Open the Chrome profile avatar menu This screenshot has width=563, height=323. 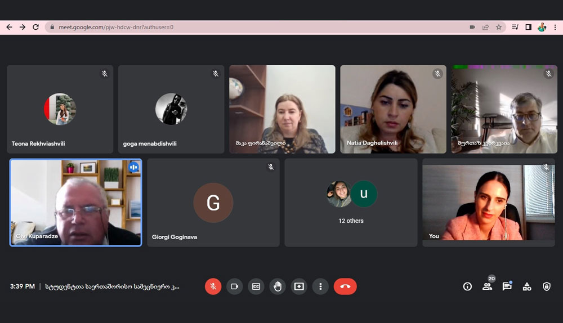(x=542, y=27)
